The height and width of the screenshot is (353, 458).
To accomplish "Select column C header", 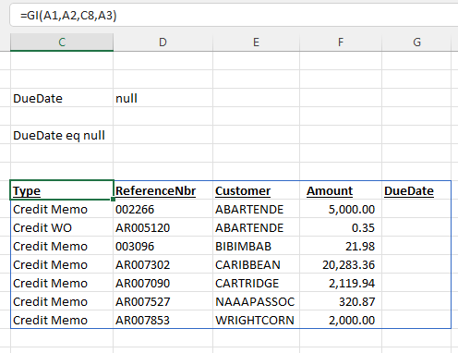I will pyautogui.click(x=62, y=42).
